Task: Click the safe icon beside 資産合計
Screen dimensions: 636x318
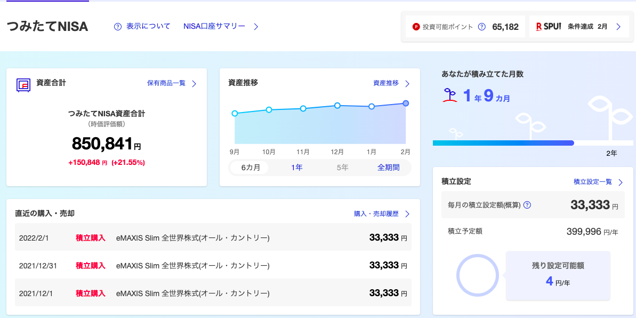Action: tap(23, 85)
